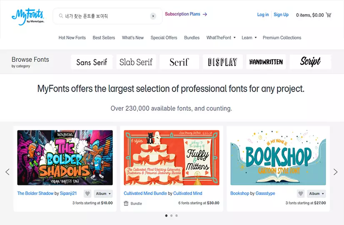View cart showing 0 items, $0.00
Screen dimensions: 344x225
tap(310, 15)
